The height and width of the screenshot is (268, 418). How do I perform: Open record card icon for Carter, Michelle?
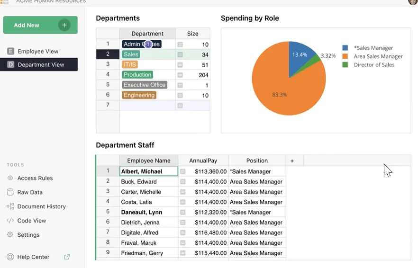182,192
